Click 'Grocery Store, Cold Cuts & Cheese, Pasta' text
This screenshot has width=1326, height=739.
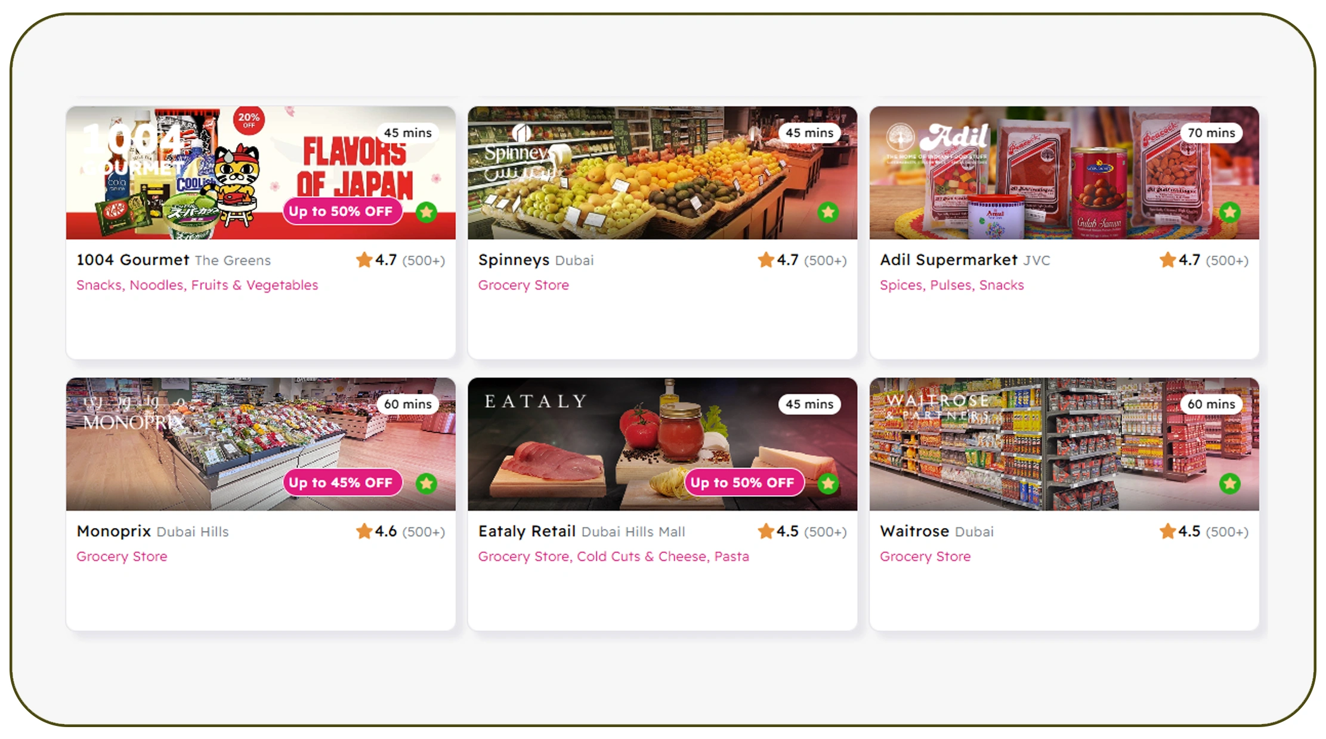click(x=614, y=556)
